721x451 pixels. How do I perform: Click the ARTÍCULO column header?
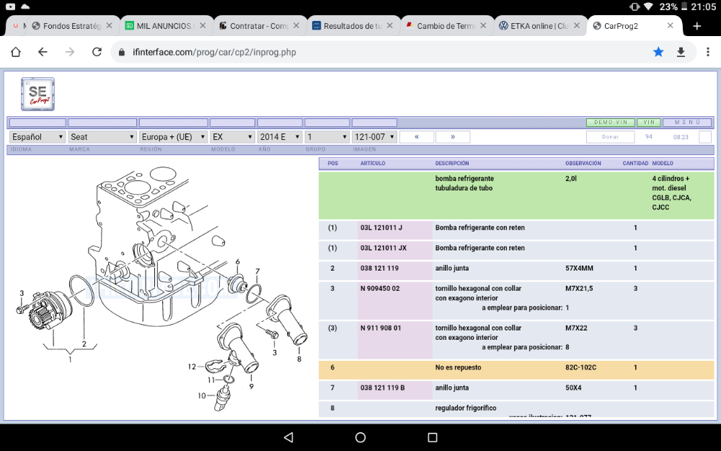(373, 163)
